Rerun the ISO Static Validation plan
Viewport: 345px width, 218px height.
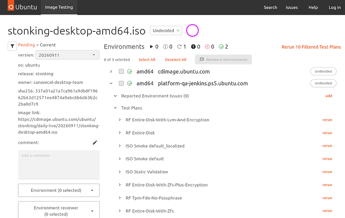[327, 172]
